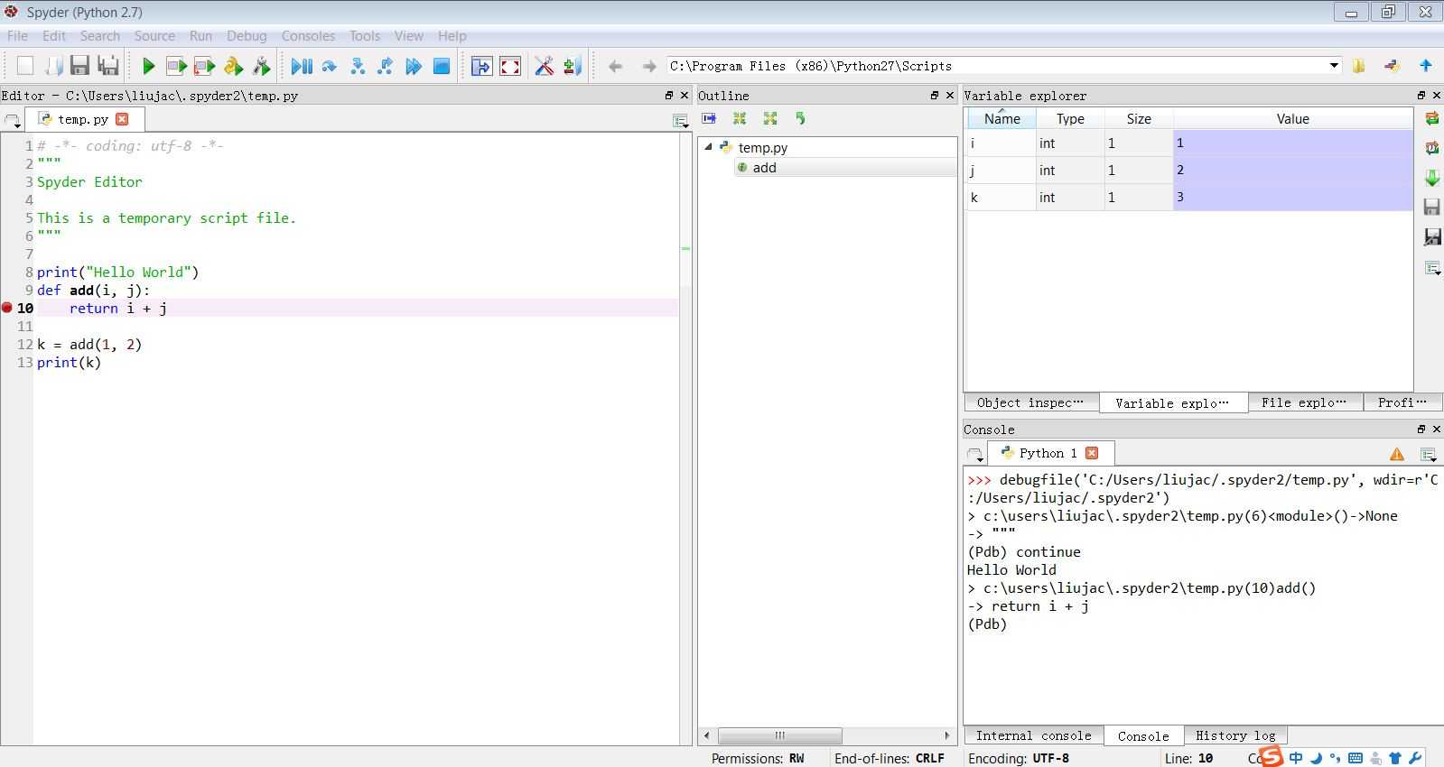Switch to the Profiler tab
The image size is (1444, 767).
(x=1402, y=402)
